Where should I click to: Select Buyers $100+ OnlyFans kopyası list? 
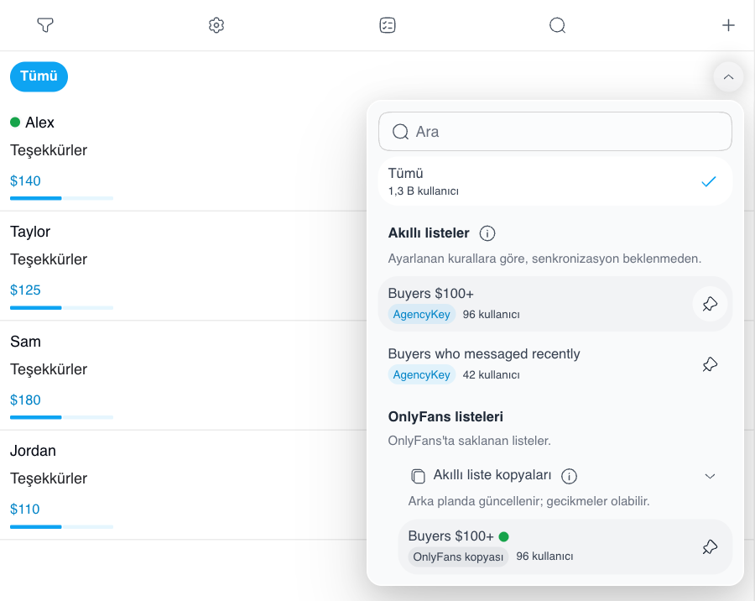click(x=565, y=546)
